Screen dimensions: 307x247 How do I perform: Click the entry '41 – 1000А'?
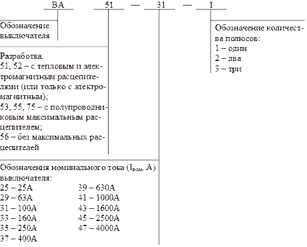point(99,198)
